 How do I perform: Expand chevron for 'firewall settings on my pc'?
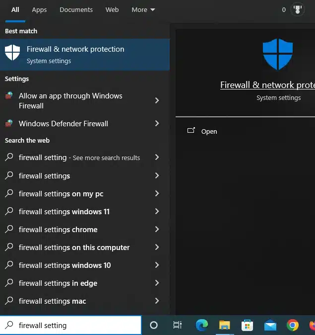(157, 193)
